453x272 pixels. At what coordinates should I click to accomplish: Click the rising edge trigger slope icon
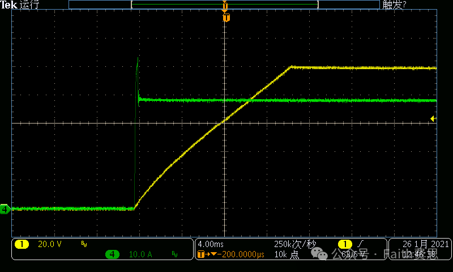(361, 244)
